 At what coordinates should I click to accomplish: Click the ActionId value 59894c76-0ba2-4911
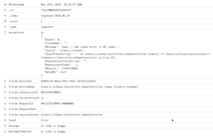tap(68, 81)
